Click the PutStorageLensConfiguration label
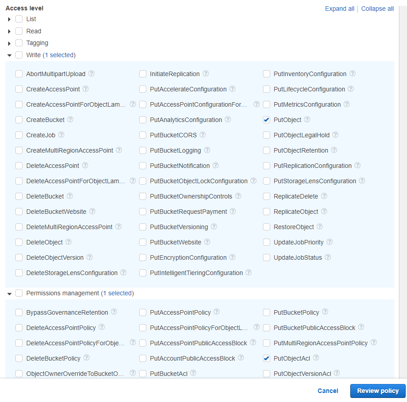Image resolution: width=407 pixels, height=402 pixels. (x=315, y=181)
